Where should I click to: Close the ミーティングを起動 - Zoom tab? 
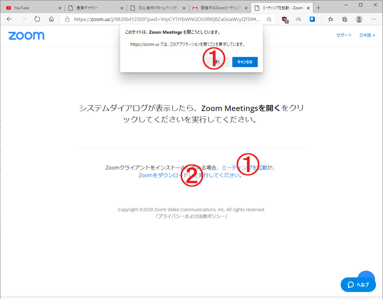308,8
